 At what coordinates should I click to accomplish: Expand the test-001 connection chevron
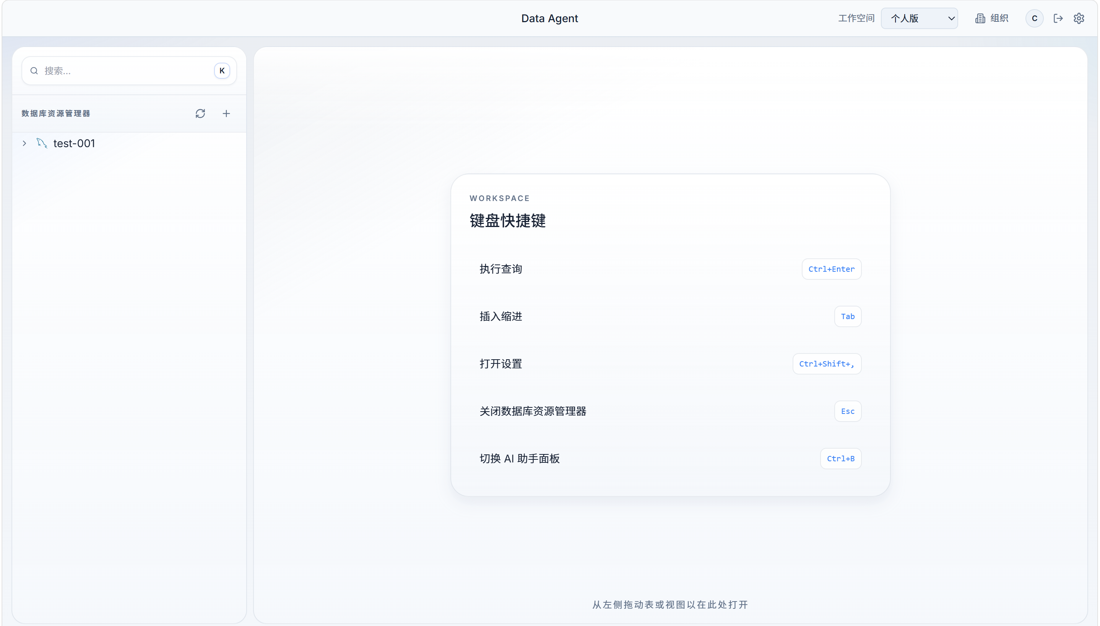[24, 143]
